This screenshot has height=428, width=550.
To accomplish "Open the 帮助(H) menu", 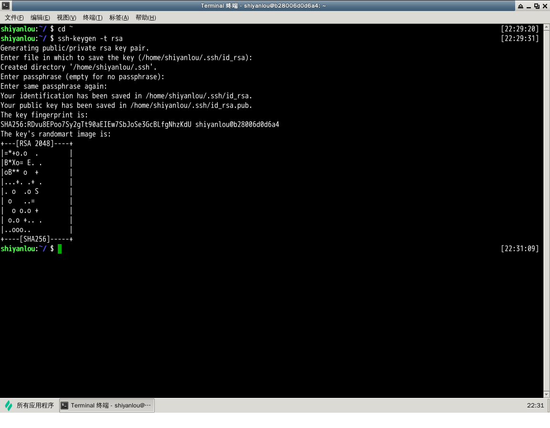I will (x=146, y=18).
